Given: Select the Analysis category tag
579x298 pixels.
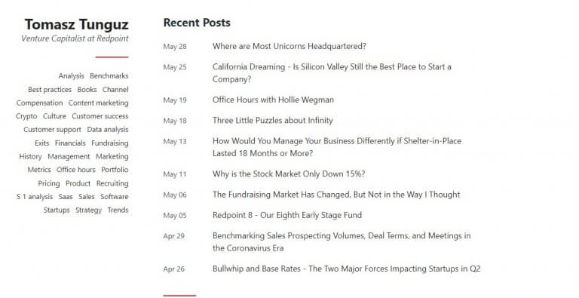Looking at the screenshot, I should point(72,75).
